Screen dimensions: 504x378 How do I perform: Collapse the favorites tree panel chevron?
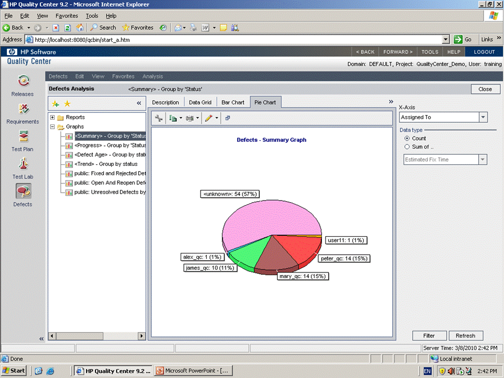point(139,103)
